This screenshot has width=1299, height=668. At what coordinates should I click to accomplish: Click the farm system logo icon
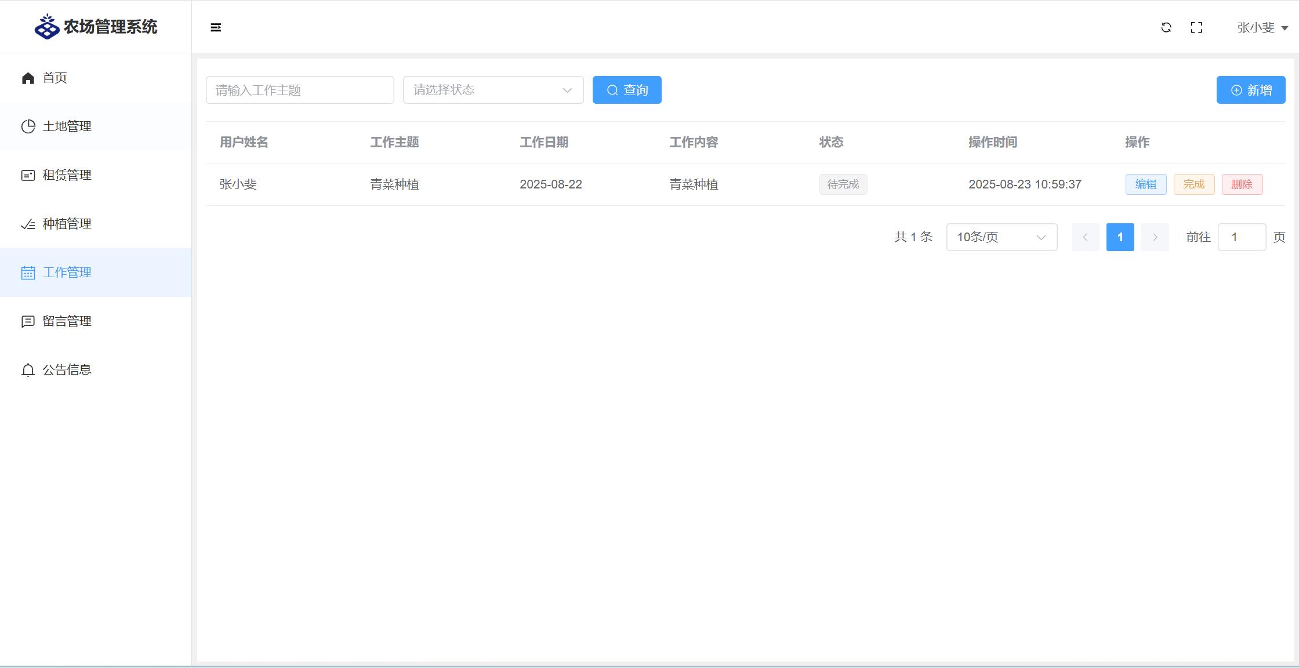tap(47, 27)
